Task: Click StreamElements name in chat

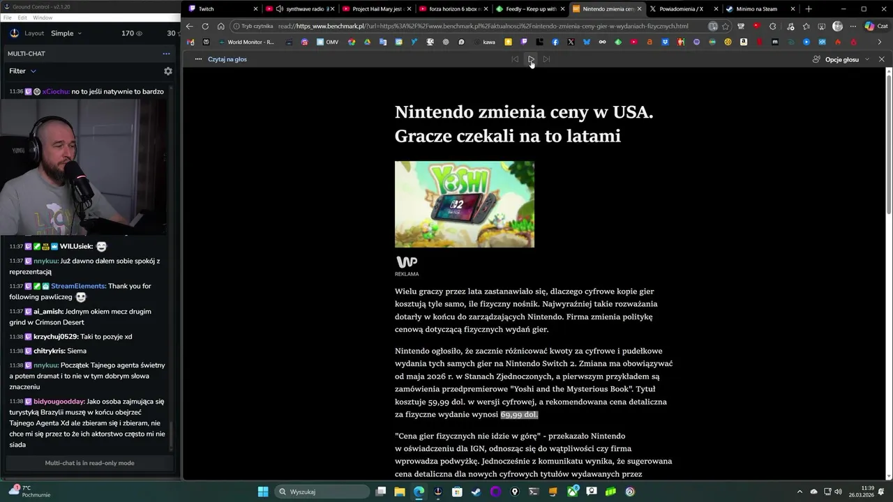Action: (78, 286)
